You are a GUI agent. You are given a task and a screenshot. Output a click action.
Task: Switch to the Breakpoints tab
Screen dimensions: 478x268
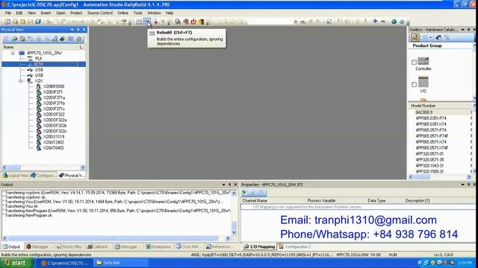[x=158, y=246]
